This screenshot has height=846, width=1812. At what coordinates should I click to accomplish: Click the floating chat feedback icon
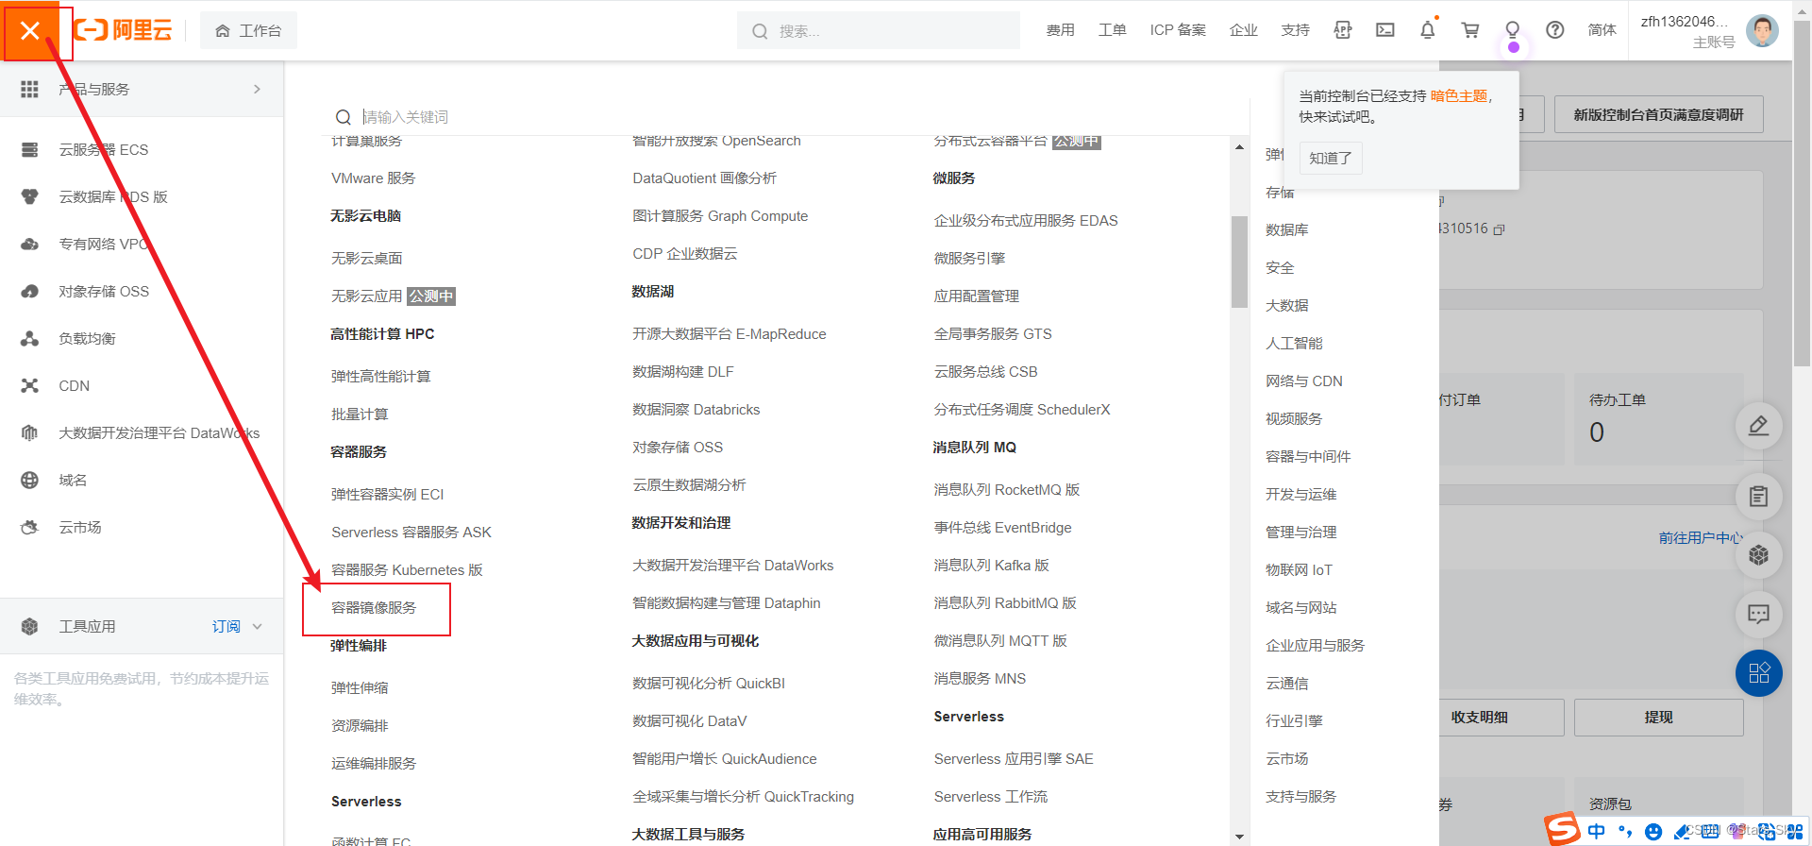pyautogui.click(x=1758, y=615)
